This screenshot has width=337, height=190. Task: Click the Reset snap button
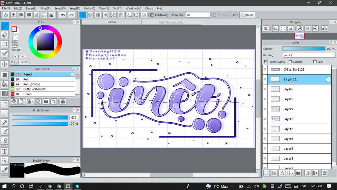pyautogui.click(x=247, y=15)
